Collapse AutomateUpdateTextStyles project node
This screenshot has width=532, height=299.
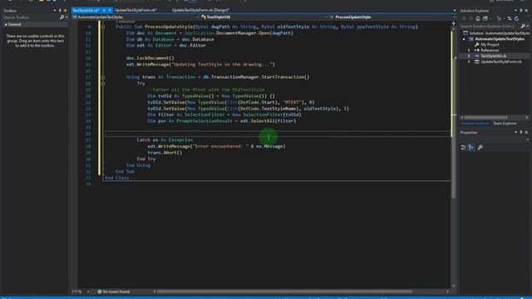464,39
